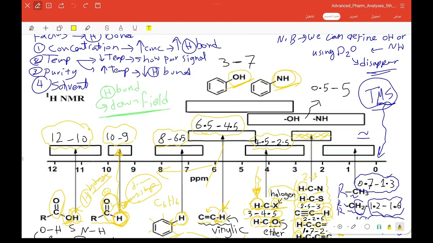This screenshot has width=433, height=243.
Task: Select the shapes tool
Action: point(60,28)
